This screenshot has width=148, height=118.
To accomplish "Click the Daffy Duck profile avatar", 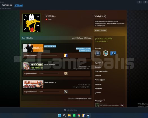I will point(32,23).
